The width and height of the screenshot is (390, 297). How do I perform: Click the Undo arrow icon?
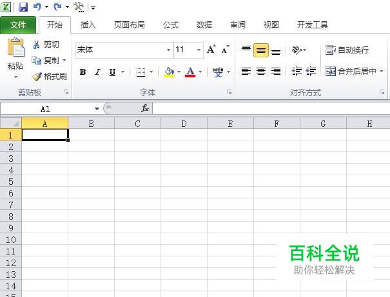click(x=37, y=6)
